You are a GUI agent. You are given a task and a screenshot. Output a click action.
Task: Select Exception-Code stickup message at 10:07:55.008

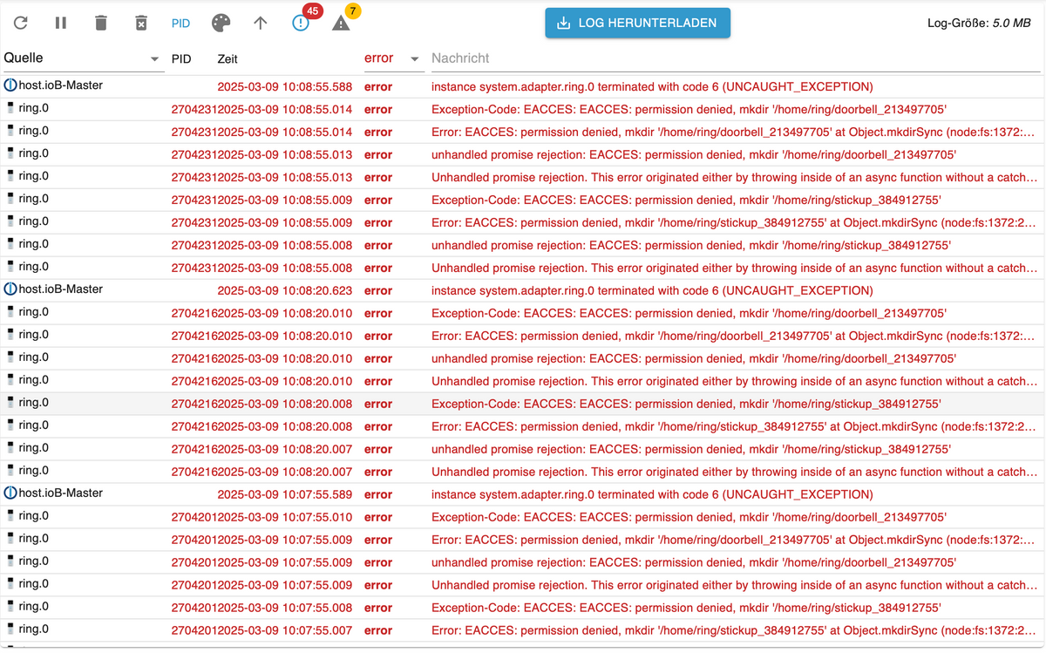[686, 609]
